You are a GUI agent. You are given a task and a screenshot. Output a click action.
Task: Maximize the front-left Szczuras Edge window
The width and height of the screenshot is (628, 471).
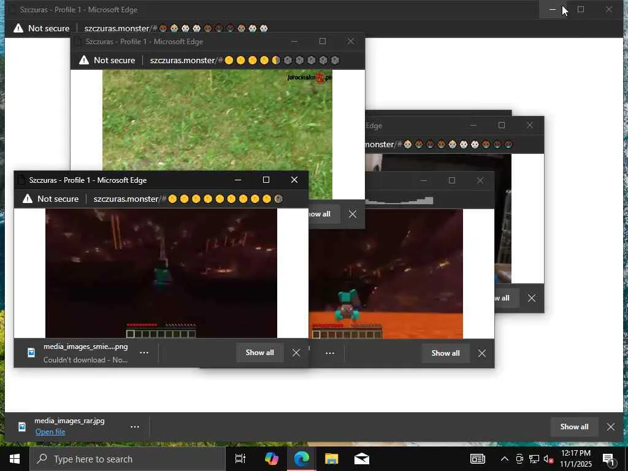click(266, 180)
